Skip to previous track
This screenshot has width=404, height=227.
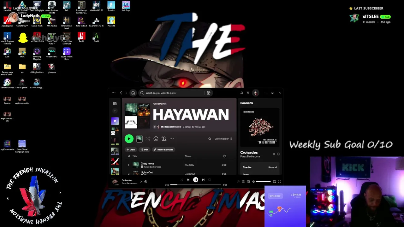coord(188,180)
